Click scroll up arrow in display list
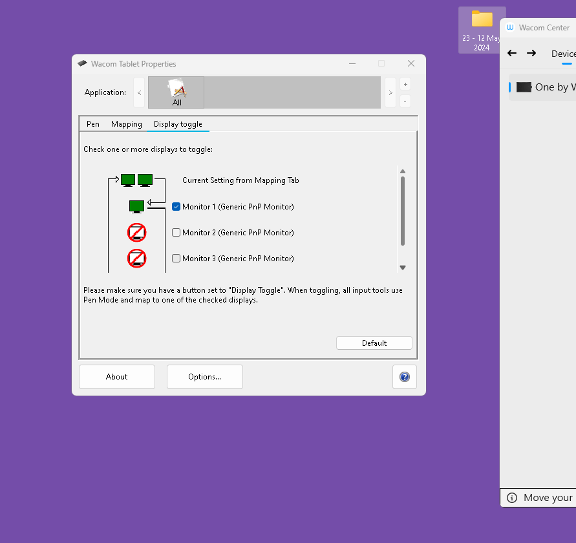The image size is (576, 543). (x=403, y=171)
